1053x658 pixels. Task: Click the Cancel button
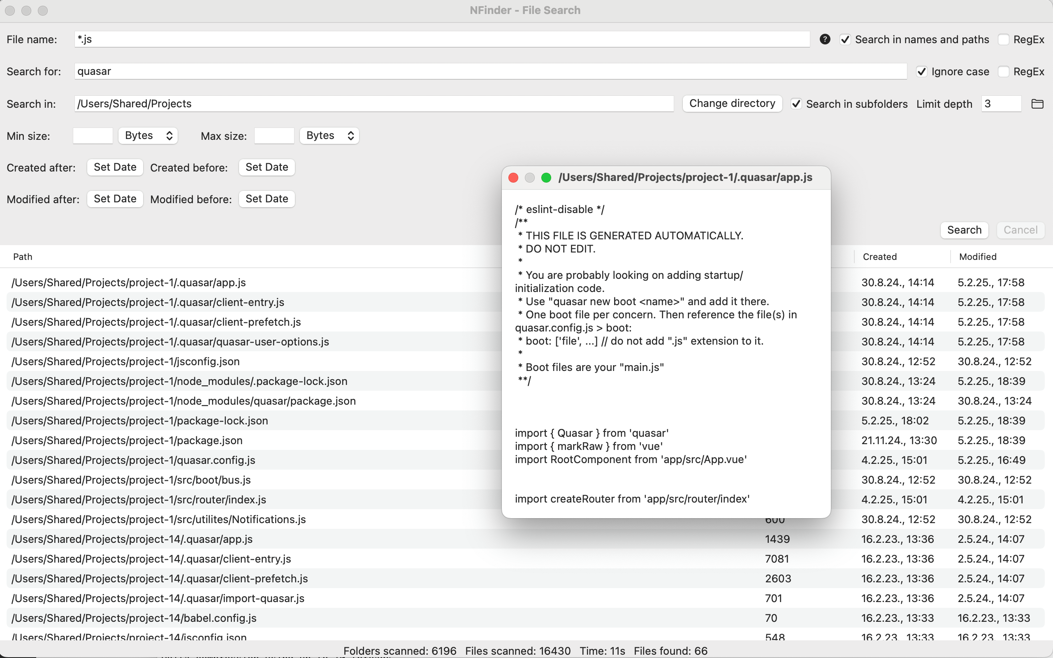(x=1021, y=230)
